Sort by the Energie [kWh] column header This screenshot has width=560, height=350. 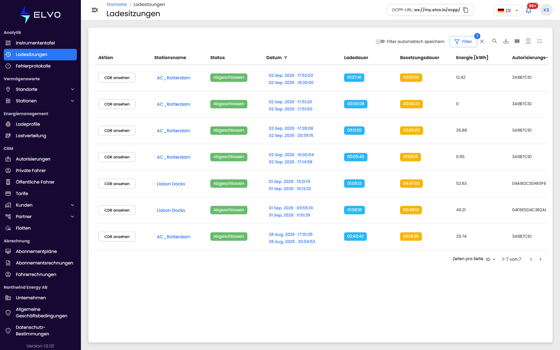coord(472,57)
